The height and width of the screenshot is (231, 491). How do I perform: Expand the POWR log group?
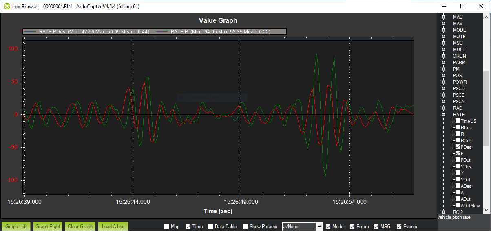pyautogui.click(x=443, y=82)
